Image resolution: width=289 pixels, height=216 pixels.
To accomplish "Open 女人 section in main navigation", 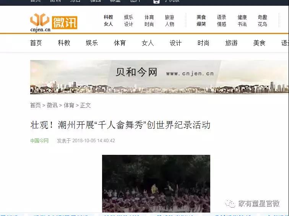I will tap(148, 43).
